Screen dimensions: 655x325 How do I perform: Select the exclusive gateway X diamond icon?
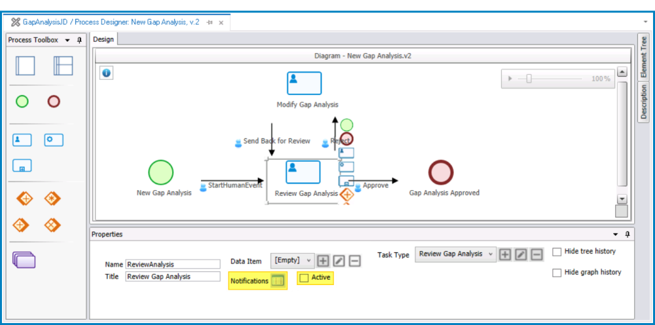[x=52, y=225]
